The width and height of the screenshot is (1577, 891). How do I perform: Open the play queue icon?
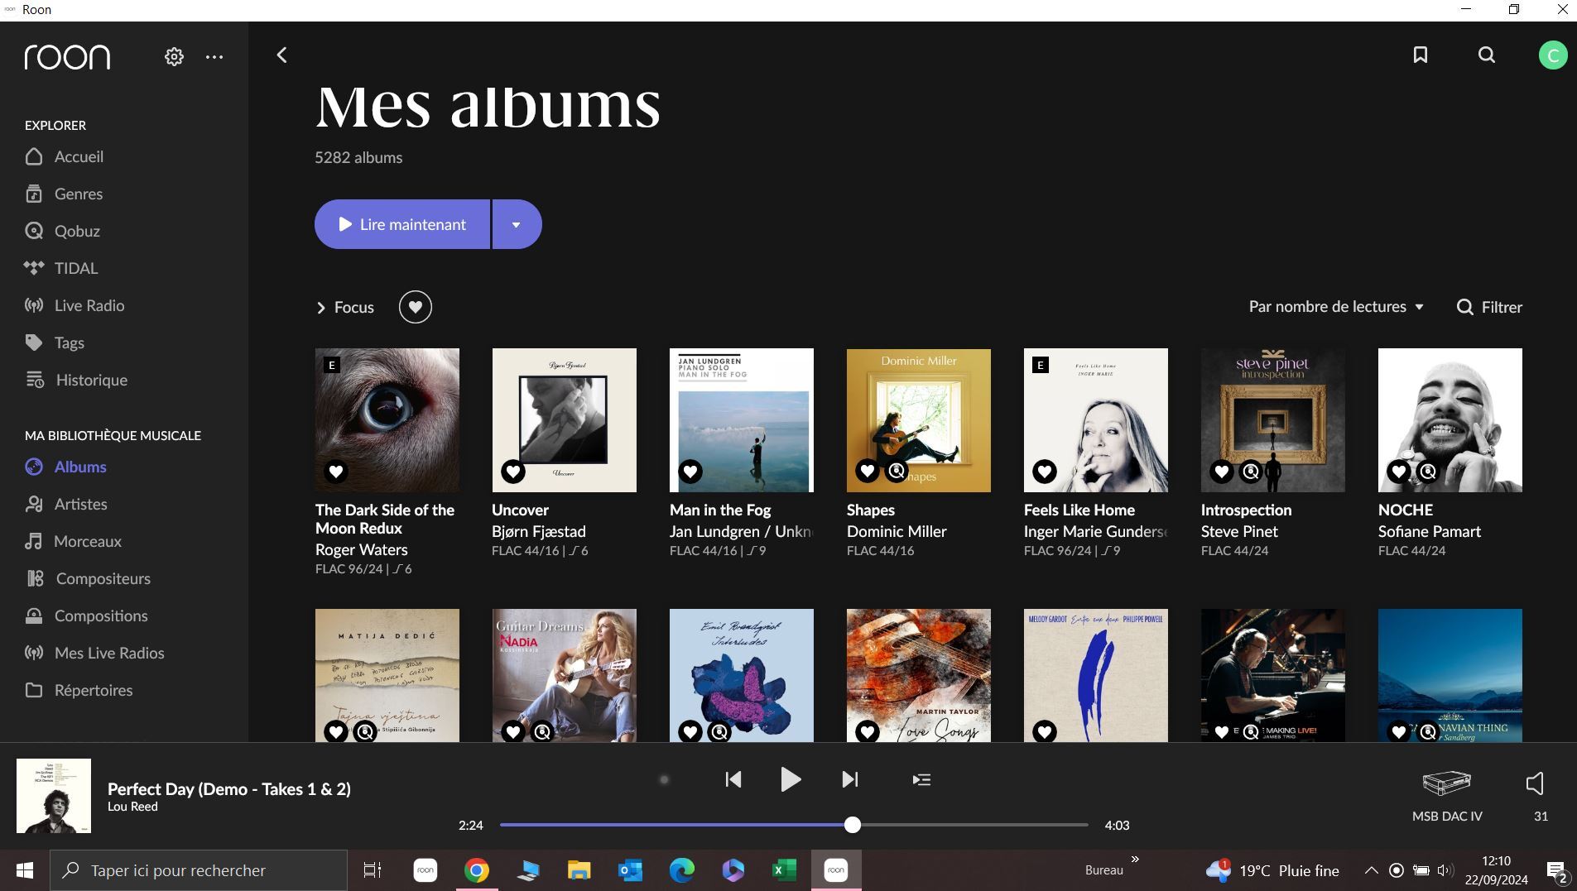pyautogui.click(x=921, y=779)
